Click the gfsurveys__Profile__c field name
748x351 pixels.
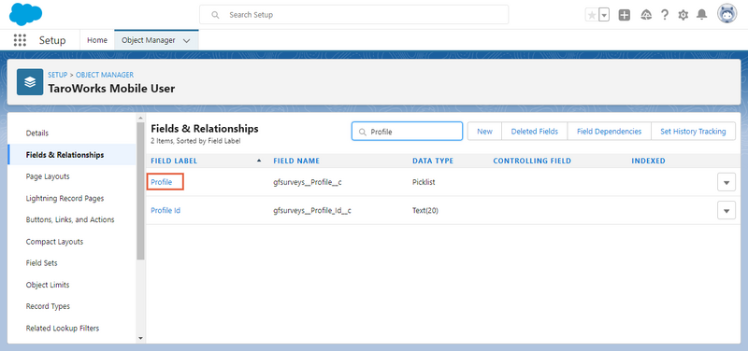pyautogui.click(x=308, y=182)
